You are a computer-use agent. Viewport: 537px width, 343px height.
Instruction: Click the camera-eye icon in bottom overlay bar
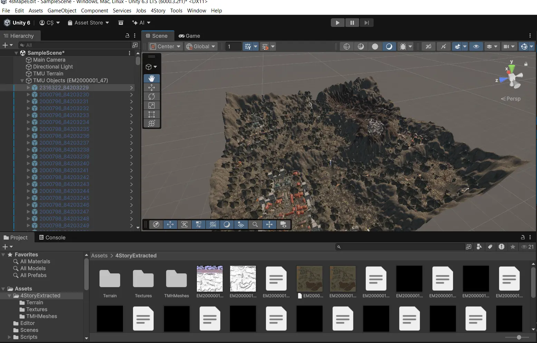coord(283,224)
